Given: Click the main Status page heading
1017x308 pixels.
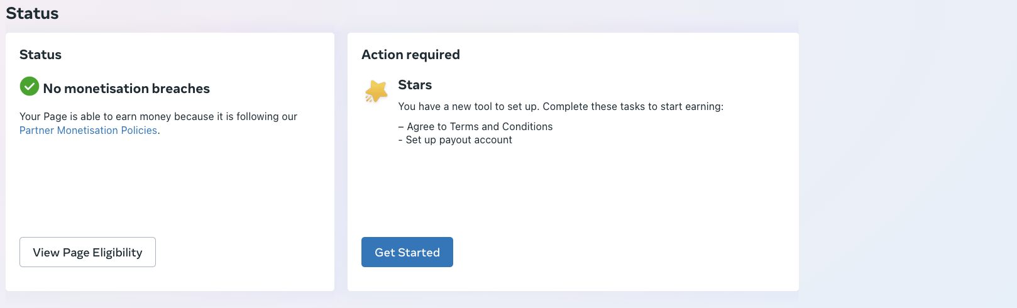Looking at the screenshot, I should tap(32, 13).
